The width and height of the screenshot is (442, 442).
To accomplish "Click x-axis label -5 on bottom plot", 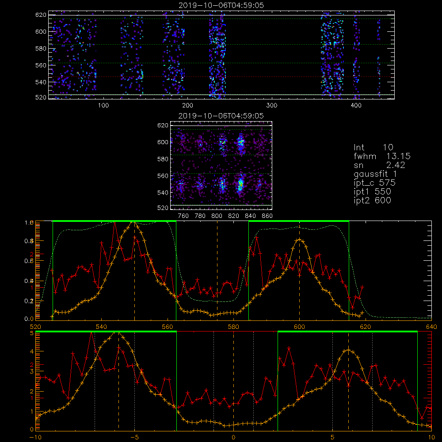I will point(134,438).
